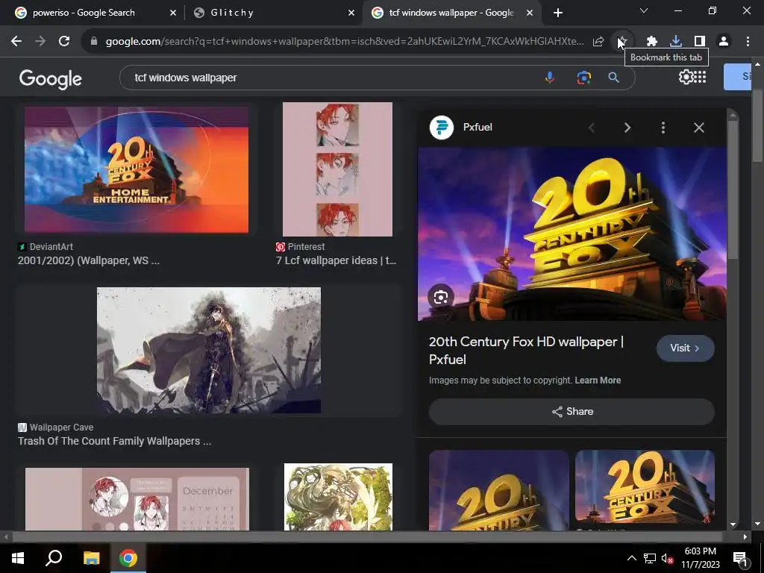
Task: Open the Chrome profile icon
Action: (x=724, y=42)
